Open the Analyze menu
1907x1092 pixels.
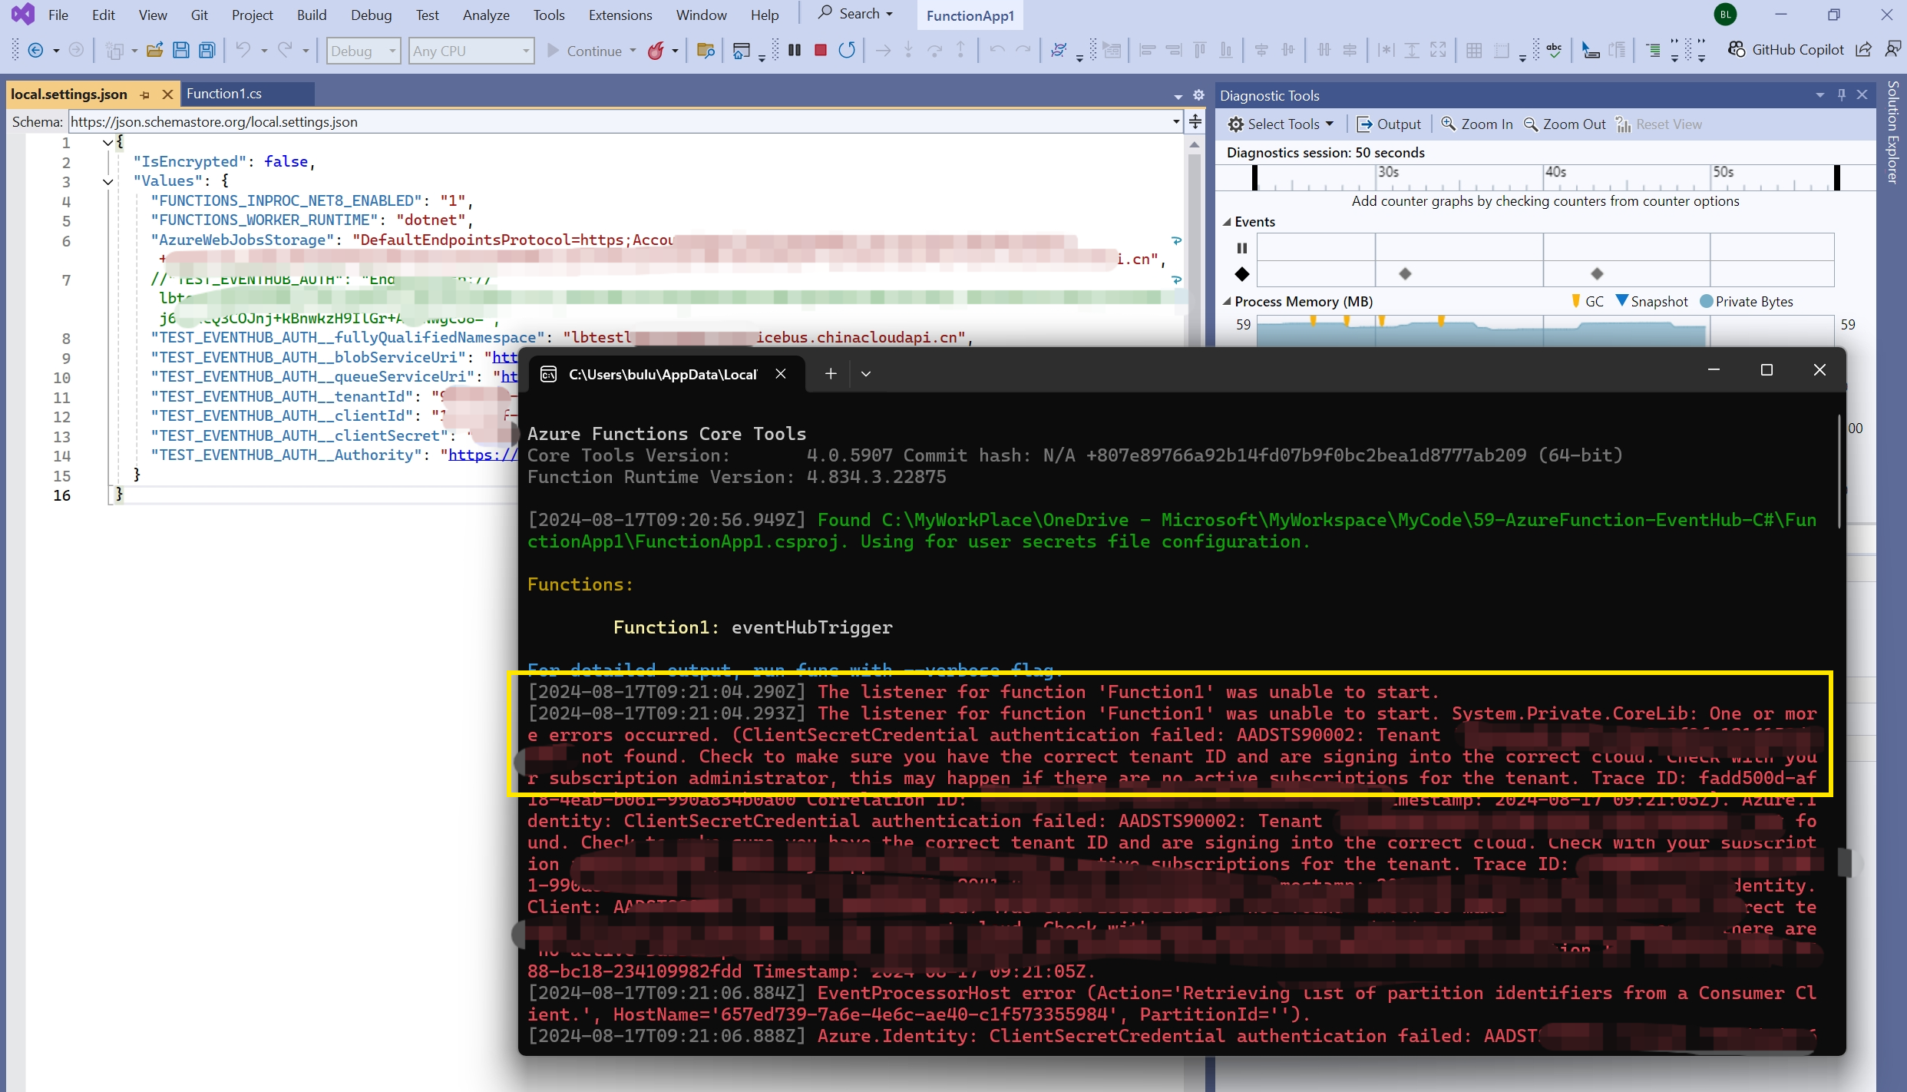(x=485, y=15)
